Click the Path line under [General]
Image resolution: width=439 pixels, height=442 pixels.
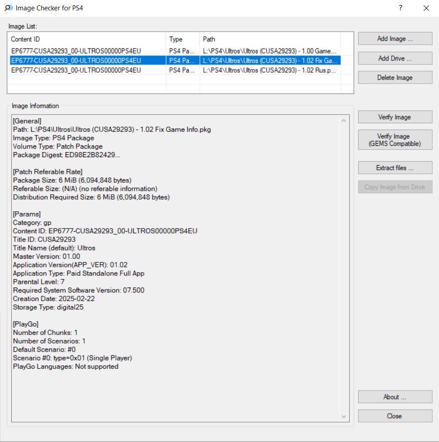(x=112, y=130)
